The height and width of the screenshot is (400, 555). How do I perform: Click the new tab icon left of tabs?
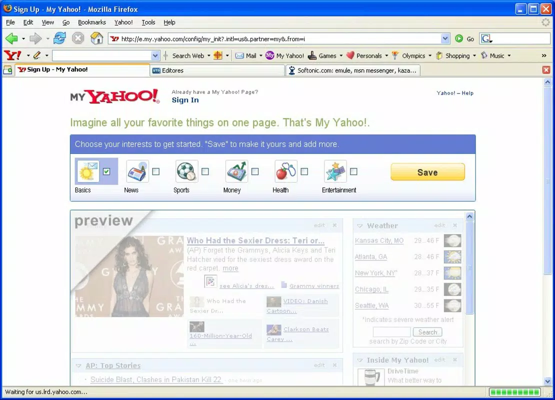[x=7, y=70]
